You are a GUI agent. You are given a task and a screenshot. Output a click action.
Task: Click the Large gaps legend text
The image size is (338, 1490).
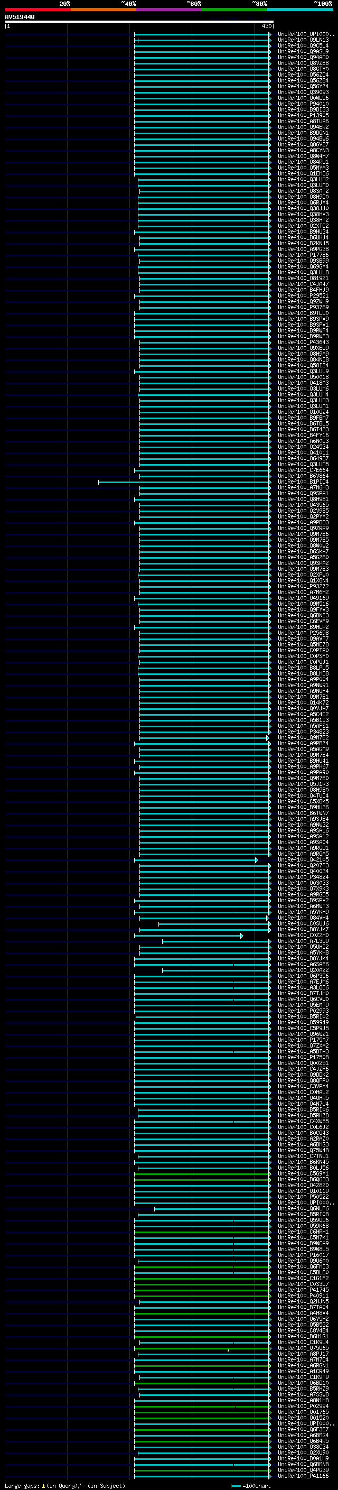[x=65, y=1485]
